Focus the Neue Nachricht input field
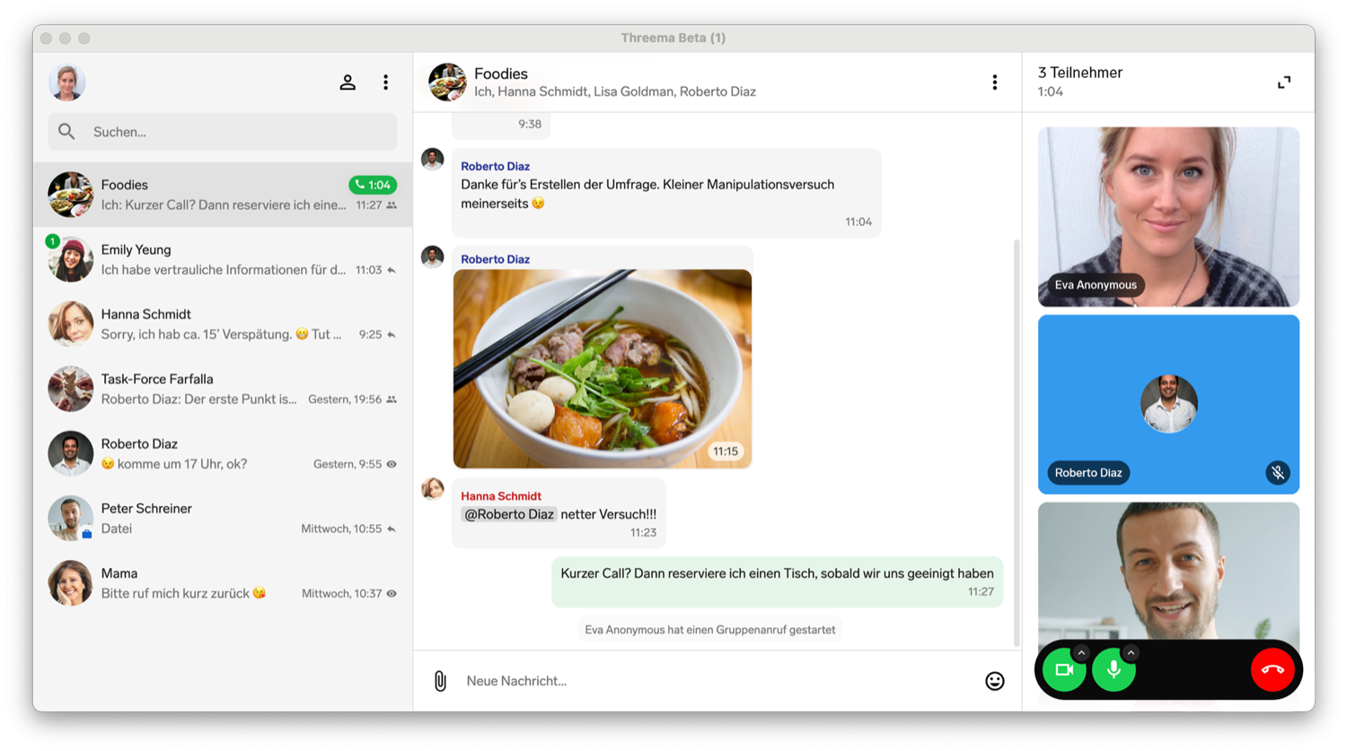This screenshot has width=1347, height=751. point(718,681)
